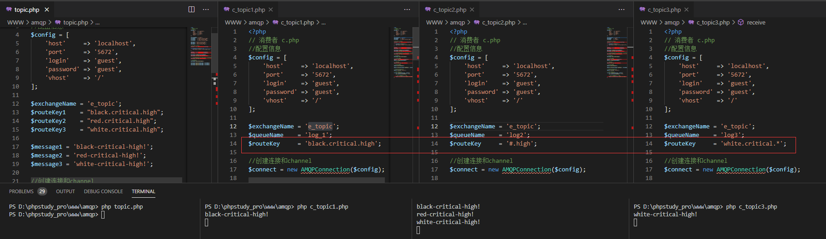Follow AMQPConnection reference in c_topic3.php

[x=741, y=170]
